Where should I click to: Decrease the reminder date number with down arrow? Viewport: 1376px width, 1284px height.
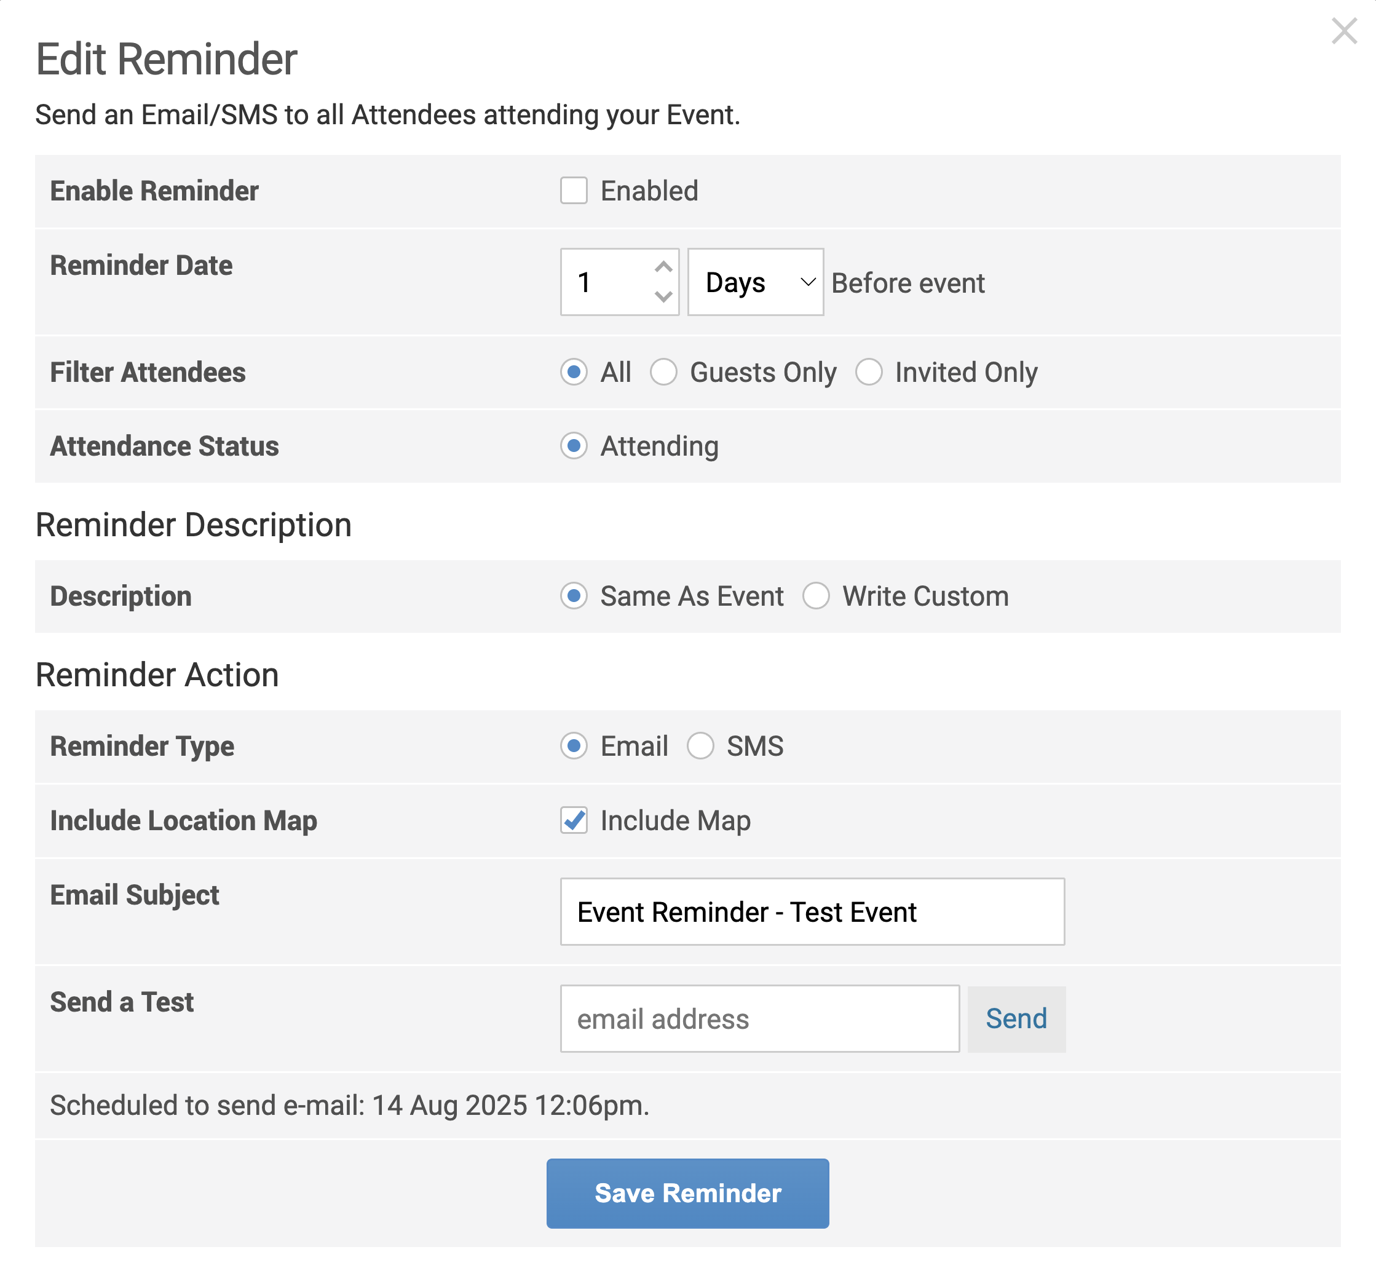tap(663, 297)
